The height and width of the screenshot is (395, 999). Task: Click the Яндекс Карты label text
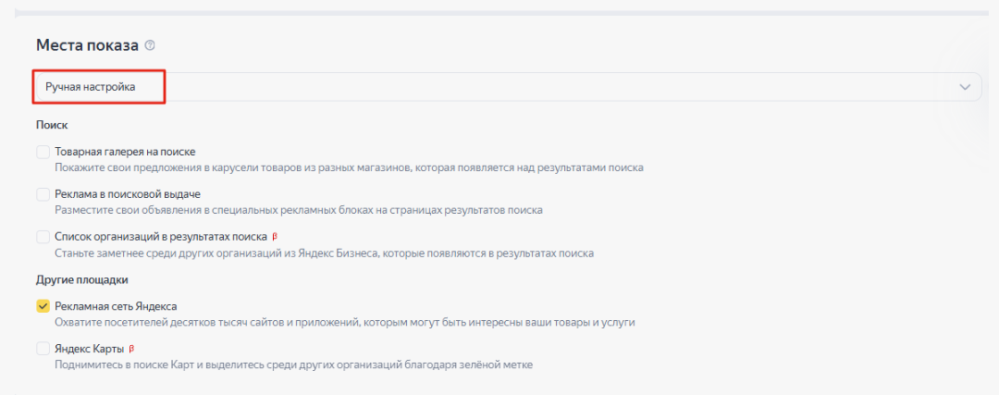point(89,349)
